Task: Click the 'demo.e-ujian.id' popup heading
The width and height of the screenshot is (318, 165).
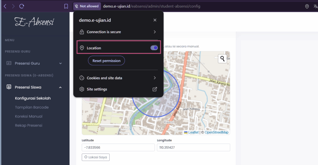Action: pos(95,20)
